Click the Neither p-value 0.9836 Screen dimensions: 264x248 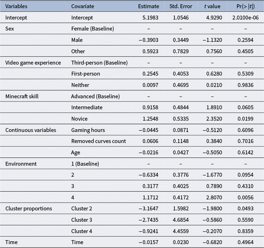246,85
